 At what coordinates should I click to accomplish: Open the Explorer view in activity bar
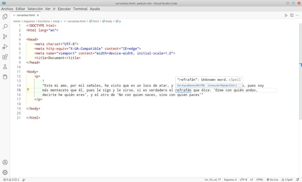click(5, 17)
